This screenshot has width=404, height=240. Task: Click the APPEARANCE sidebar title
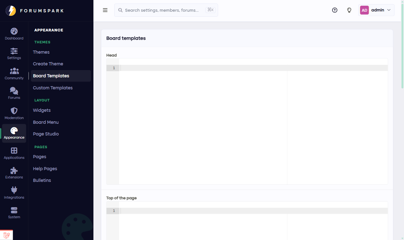[49, 30]
